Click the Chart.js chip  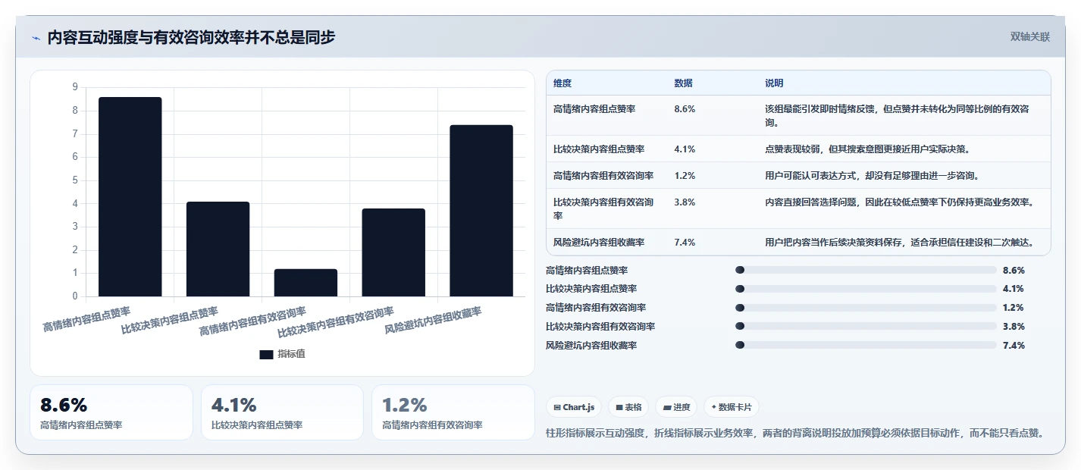click(574, 407)
